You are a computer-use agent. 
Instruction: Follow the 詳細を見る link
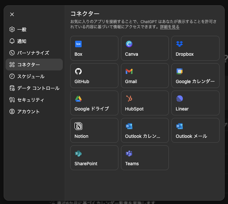tap(170, 27)
